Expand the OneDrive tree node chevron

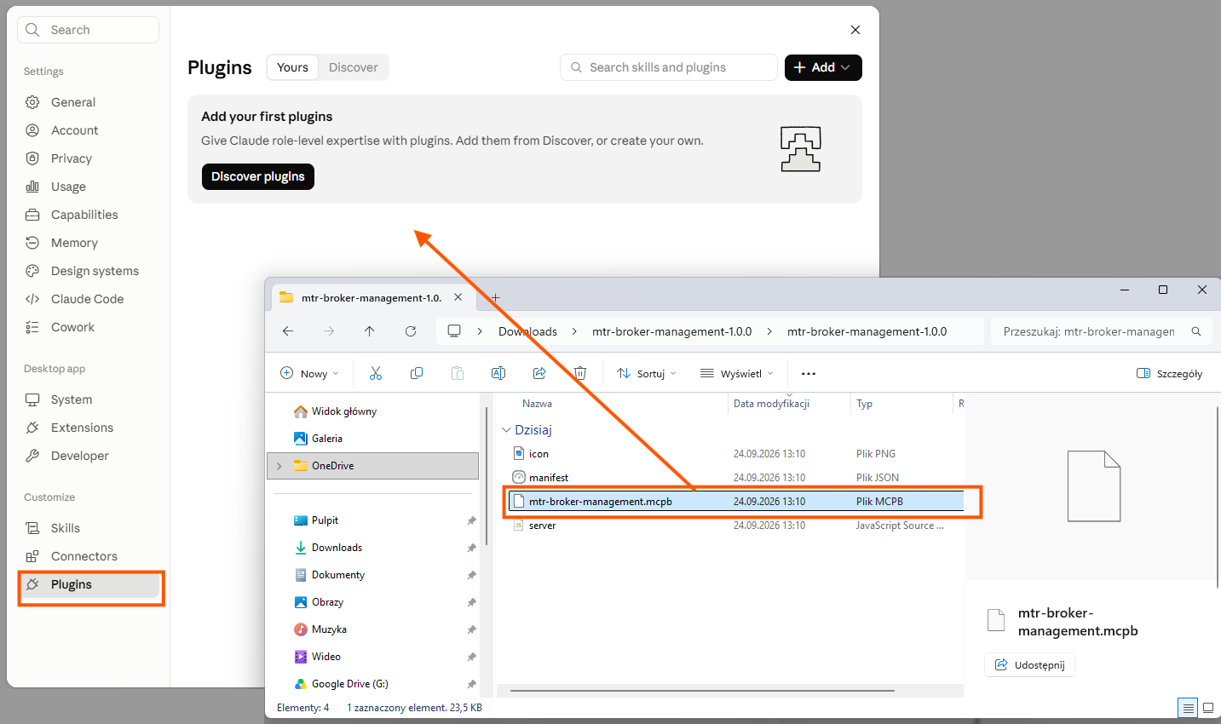pos(279,466)
